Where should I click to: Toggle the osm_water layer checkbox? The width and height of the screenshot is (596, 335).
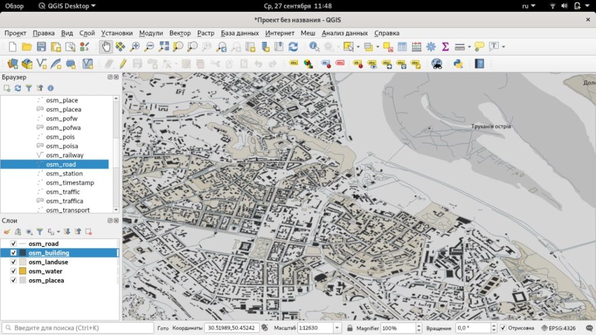(13, 271)
